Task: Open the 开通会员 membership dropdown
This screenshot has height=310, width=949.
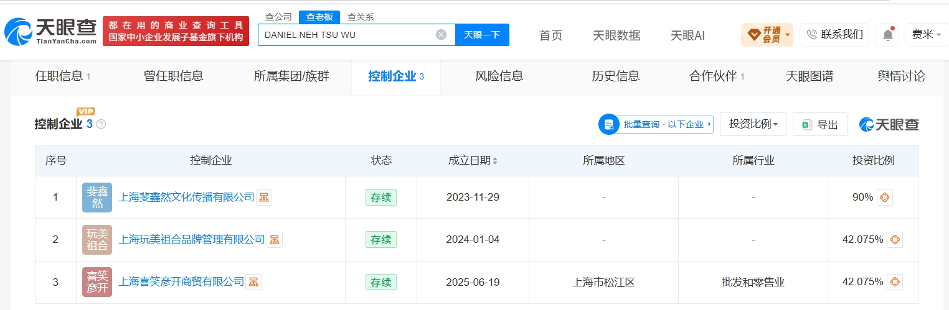Action: coord(767,35)
